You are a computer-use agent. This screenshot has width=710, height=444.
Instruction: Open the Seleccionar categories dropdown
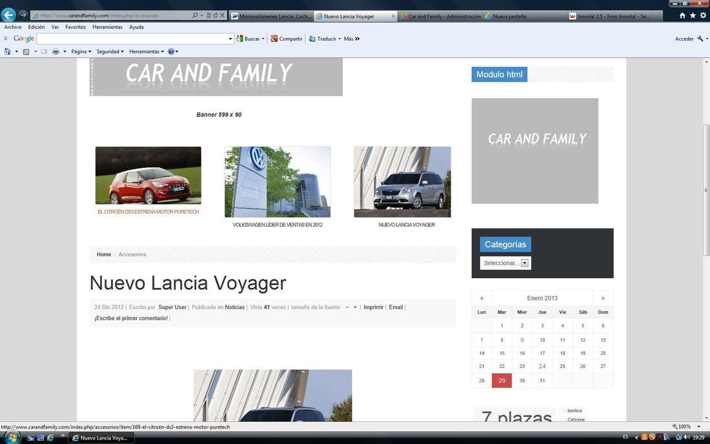(x=506, y=263)
